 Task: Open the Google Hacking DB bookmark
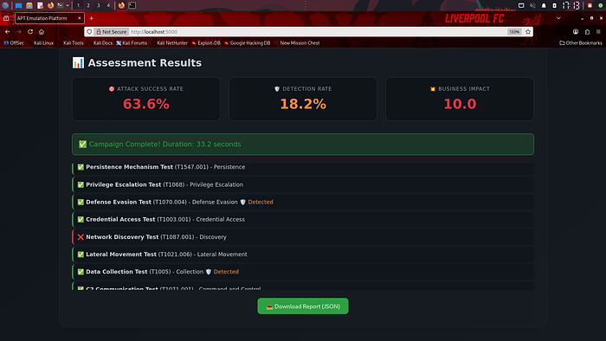[247, 43]
